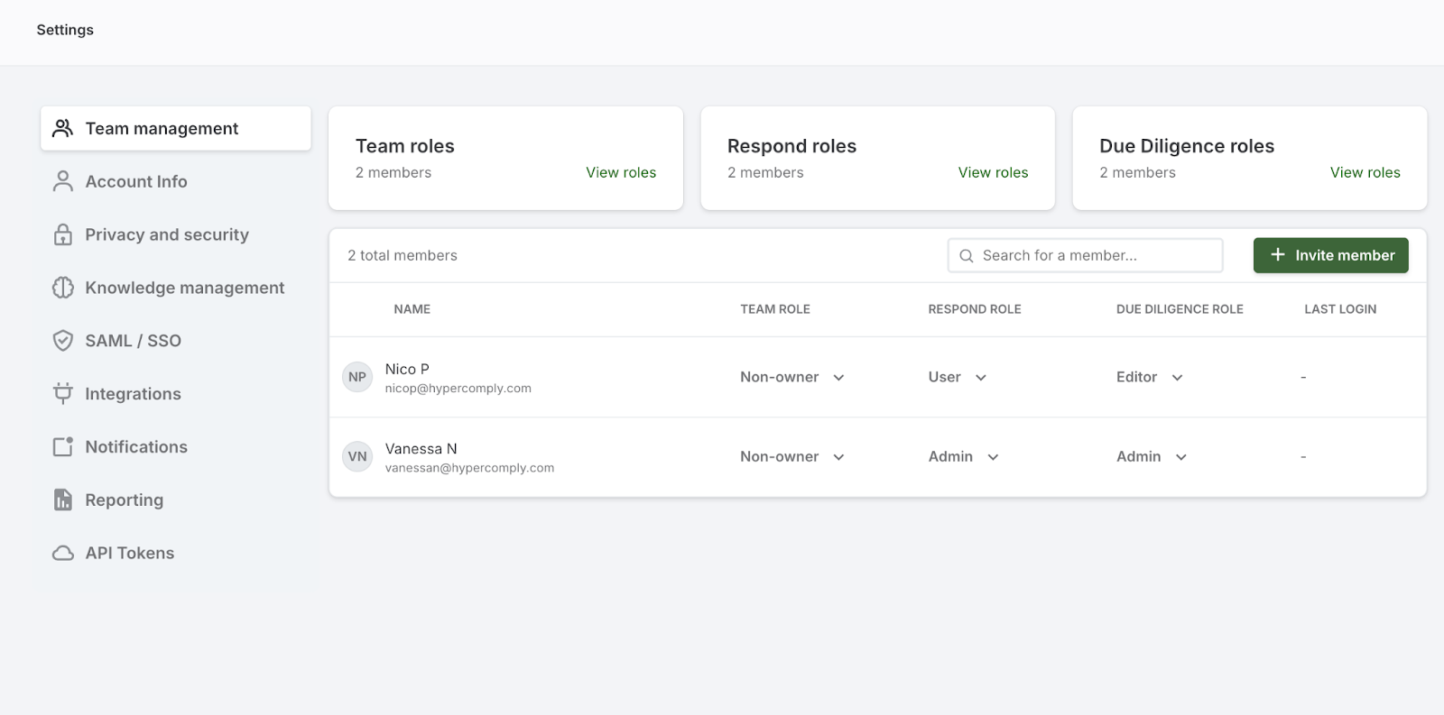Click the Privacy and security lock icon

(62, 234)
